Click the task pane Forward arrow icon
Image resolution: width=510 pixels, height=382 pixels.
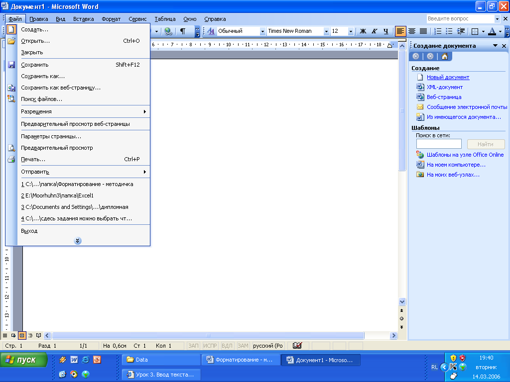point(430,56)
